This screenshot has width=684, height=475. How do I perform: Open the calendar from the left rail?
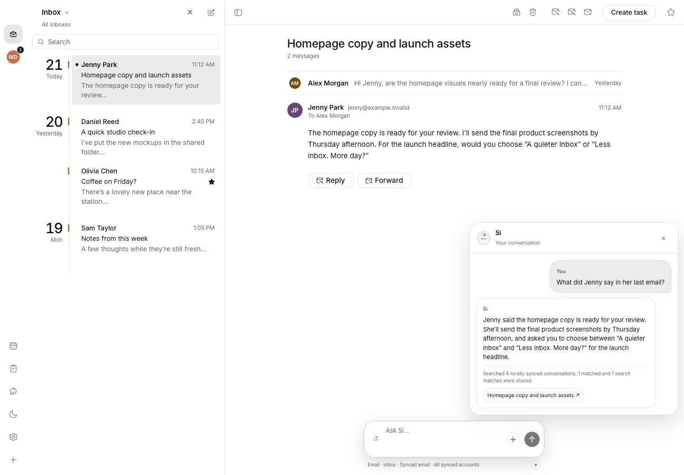click(13, 346)
